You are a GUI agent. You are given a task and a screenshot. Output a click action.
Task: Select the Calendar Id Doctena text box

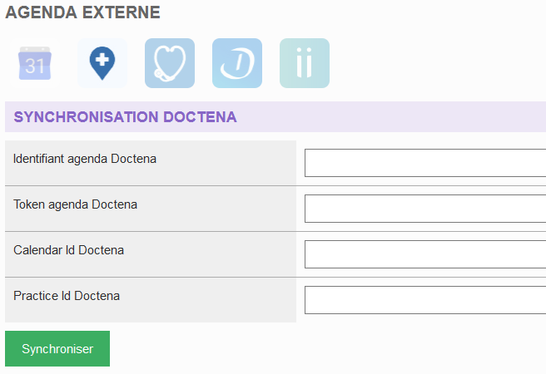pos(425,254)
